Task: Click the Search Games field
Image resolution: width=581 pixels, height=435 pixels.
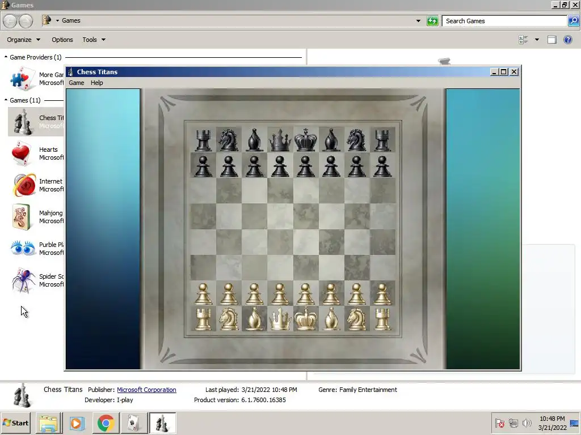Action: 504,21
